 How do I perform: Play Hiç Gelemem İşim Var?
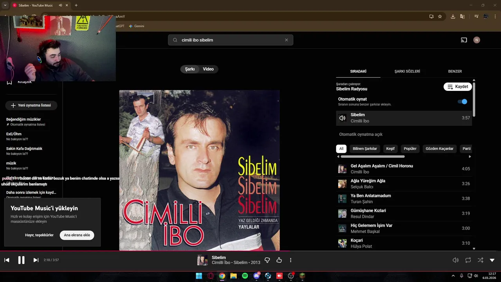404,228
